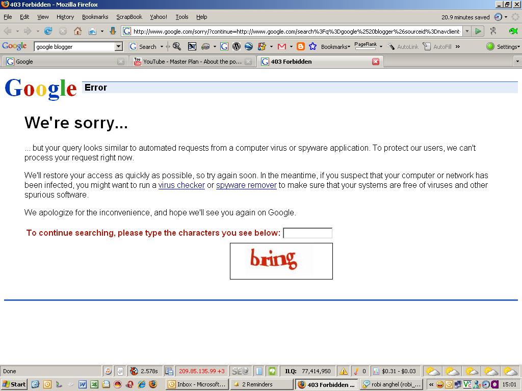Viewport: 522px width, 391px height.
Task: Click the greyed Stop loading icon
Action: tap(63, 31)
